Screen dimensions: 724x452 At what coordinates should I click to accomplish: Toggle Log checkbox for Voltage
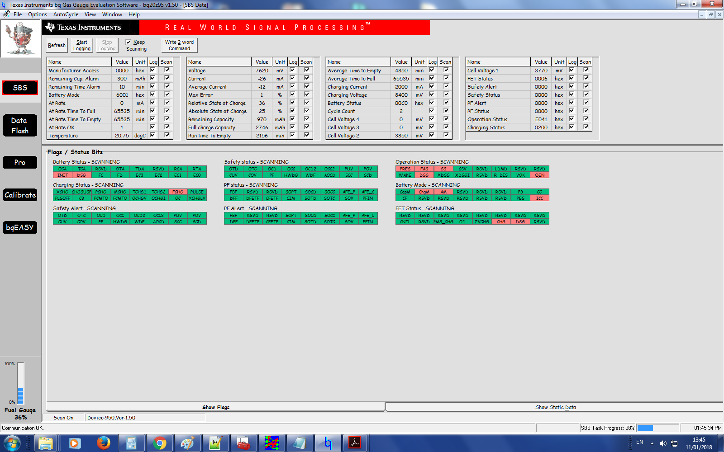click(x=292, y=70)
